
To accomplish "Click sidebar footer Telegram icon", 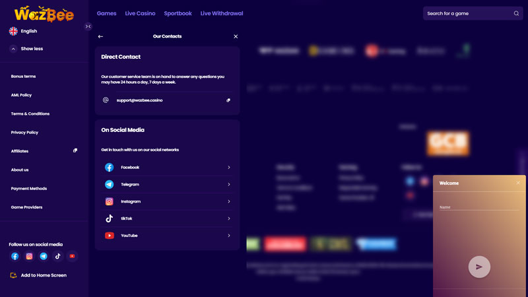I will click(44, 256).
